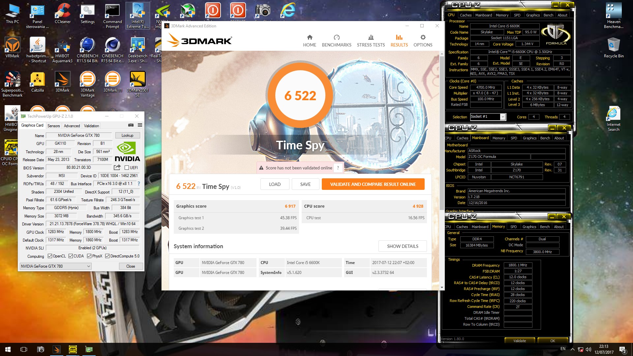Open OPTIONS gear in 3DMark
The height and width of the screenshot is (356, 633).
423,41
